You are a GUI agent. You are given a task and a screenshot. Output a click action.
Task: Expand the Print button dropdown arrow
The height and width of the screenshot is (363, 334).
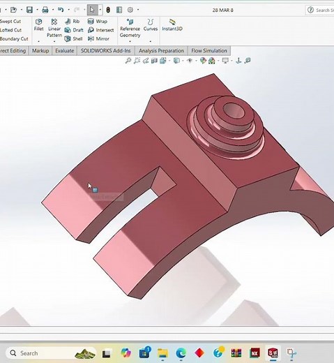(53, 10)
